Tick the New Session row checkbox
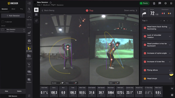This screenshot has height=98, width=175. 3,30
